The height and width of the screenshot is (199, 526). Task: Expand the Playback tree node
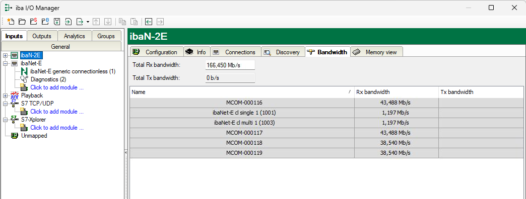tap(5, 95)
